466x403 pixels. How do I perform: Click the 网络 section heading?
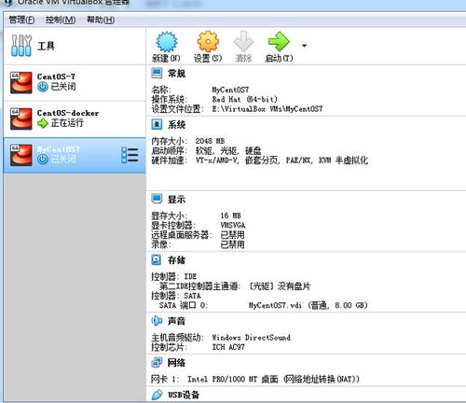click(x=176, y=363)
